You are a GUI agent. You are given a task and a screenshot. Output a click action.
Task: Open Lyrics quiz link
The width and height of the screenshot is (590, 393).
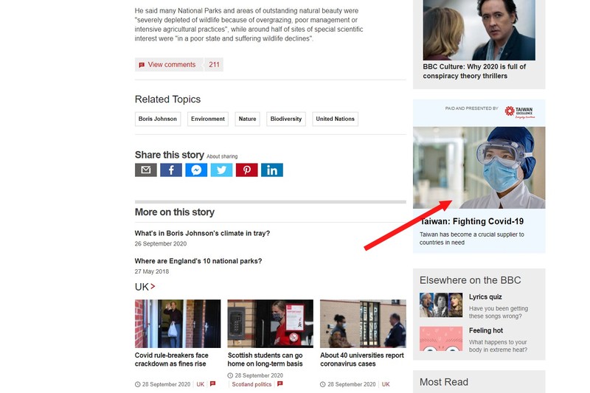tap(485, 296)
